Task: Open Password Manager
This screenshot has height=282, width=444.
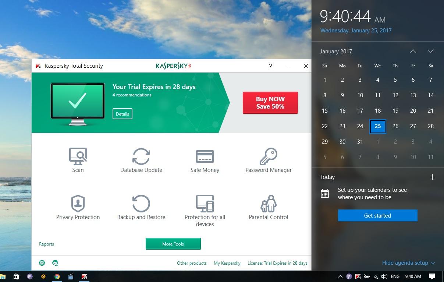Action: [x=269, y=160]
